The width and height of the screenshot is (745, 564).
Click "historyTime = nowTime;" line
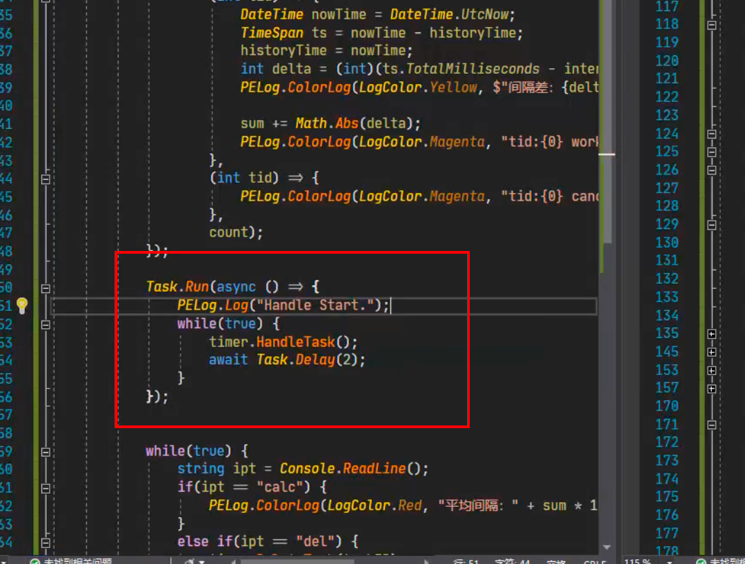(327, 51)
